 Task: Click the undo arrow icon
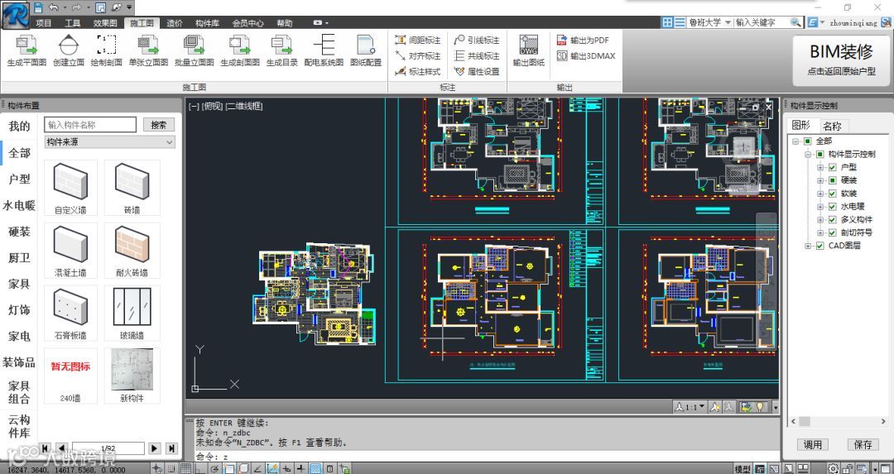[x=54, y=7]
